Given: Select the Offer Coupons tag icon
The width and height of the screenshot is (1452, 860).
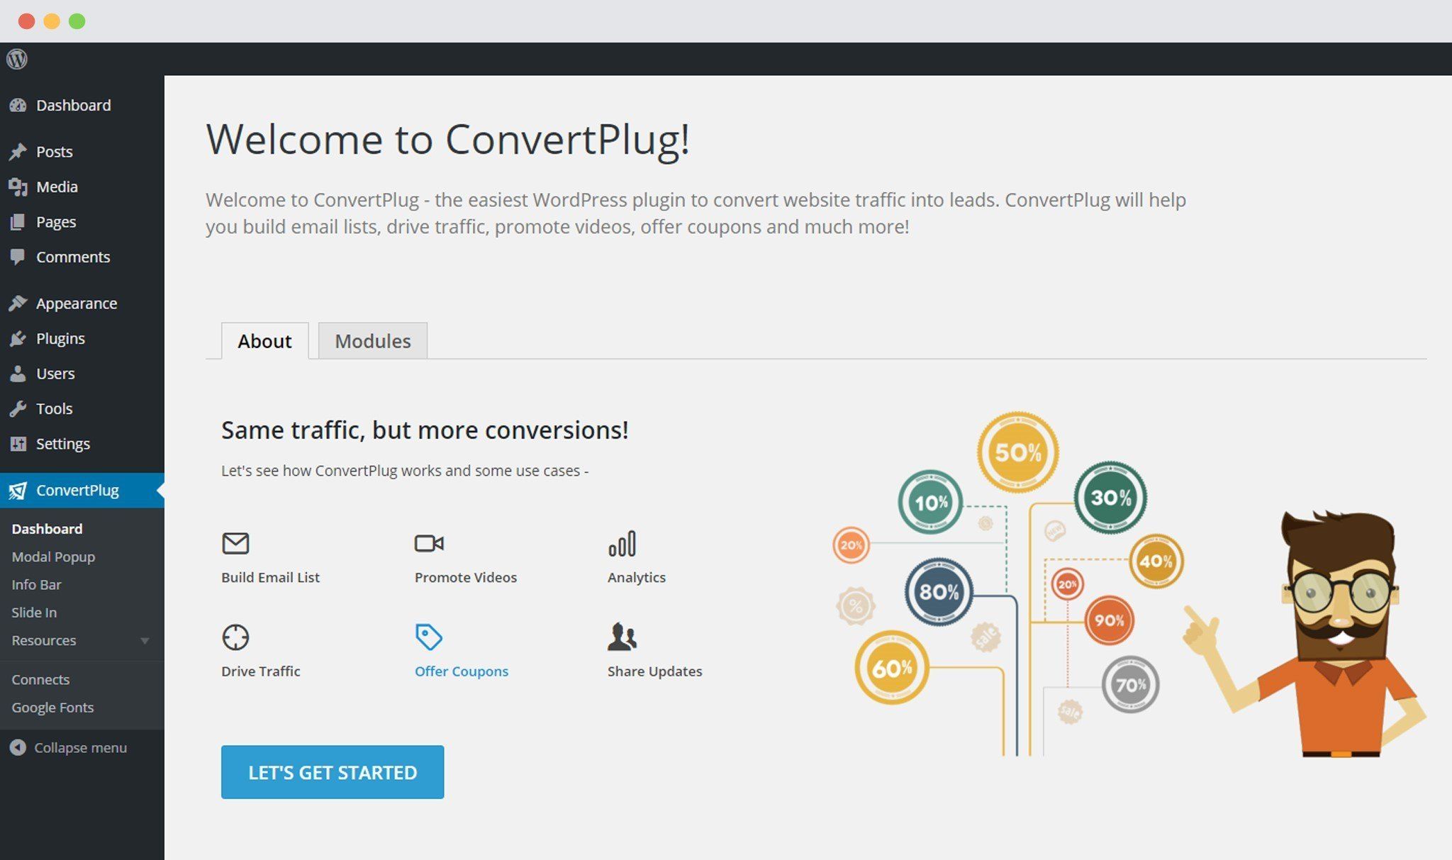Looking at the screenshot, I should click(x=428, y=637).
